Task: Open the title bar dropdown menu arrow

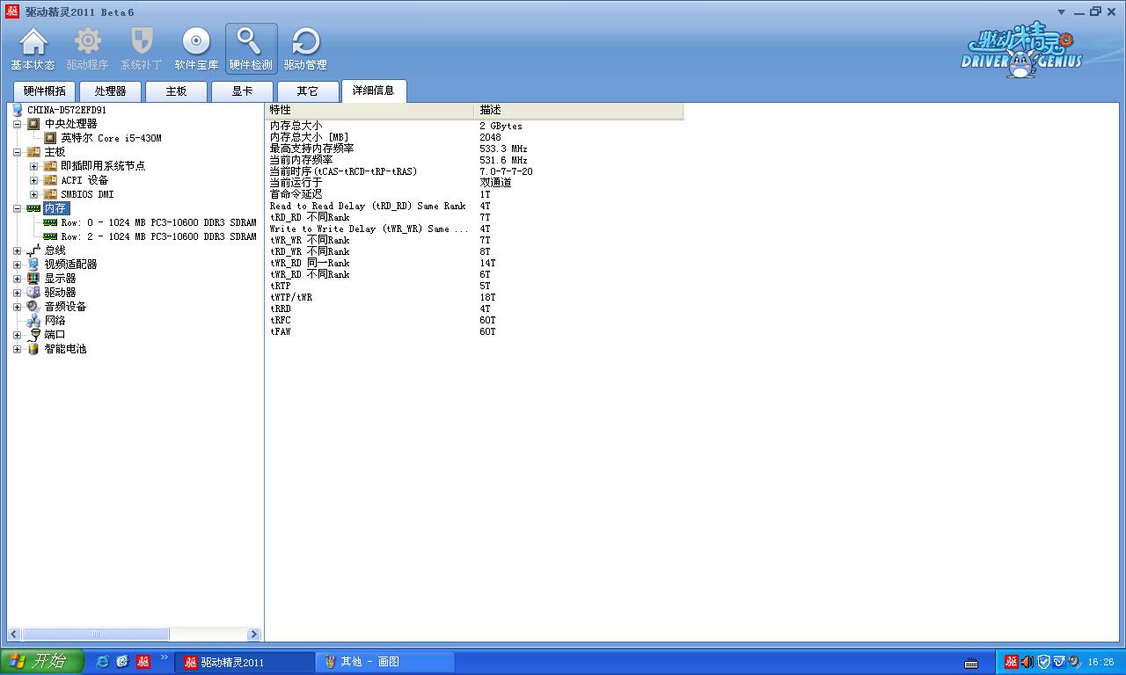Action: [x=1062, y=11]
